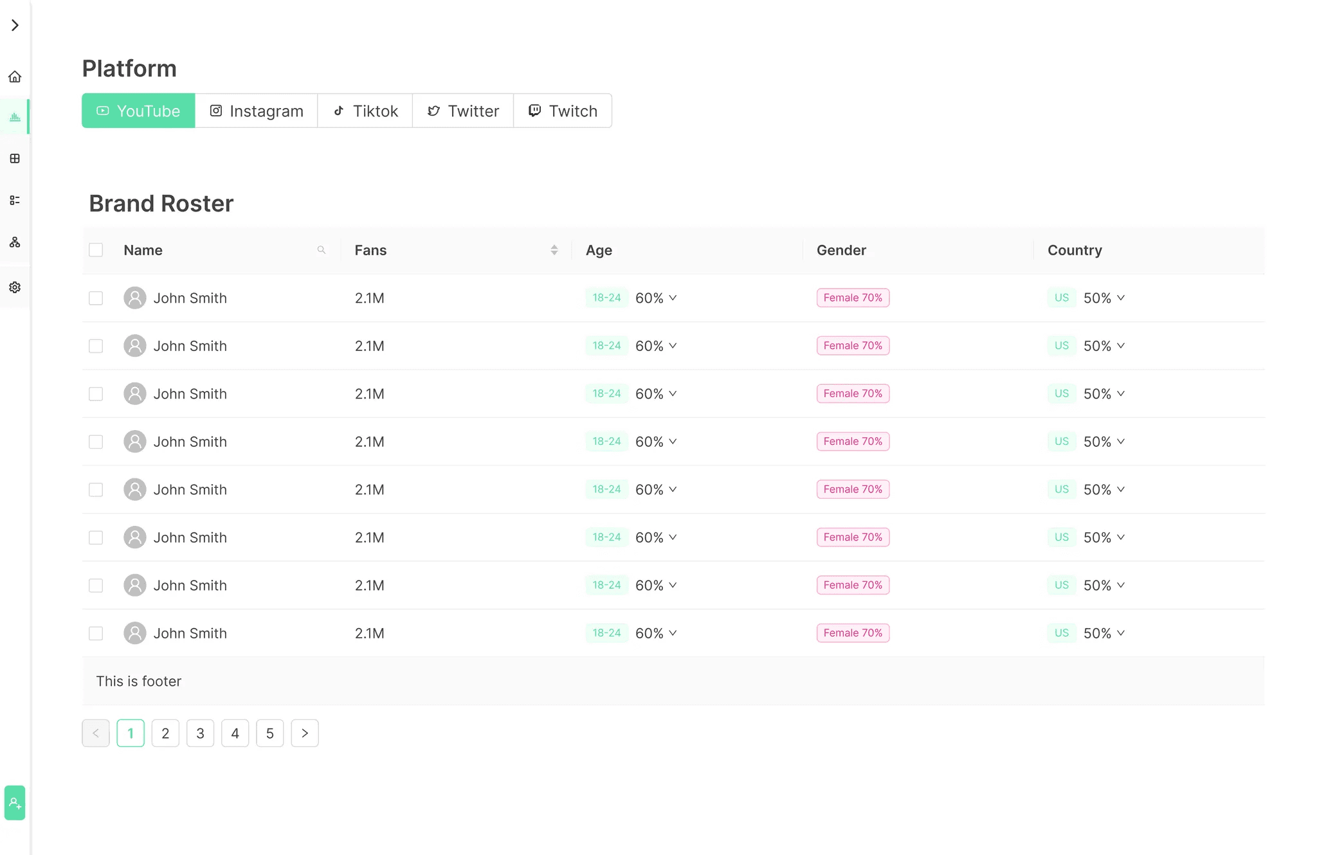Check the last John Smith row checkbox
Screen dimensions: 1317x855
click(x=96, y=633)
